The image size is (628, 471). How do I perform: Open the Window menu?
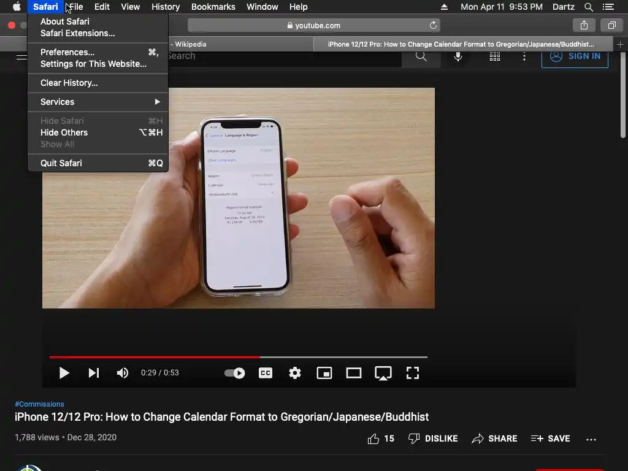(x=262, y=7)
